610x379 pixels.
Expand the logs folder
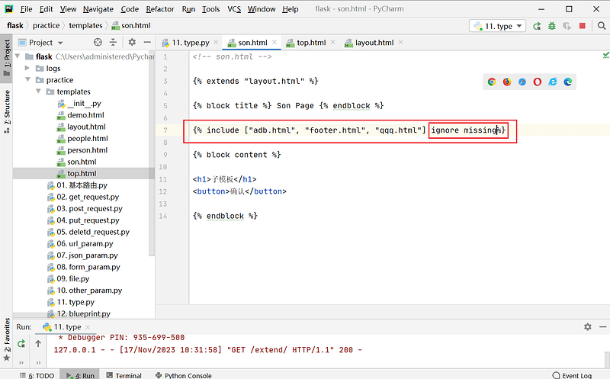click(x=27, y=68)
